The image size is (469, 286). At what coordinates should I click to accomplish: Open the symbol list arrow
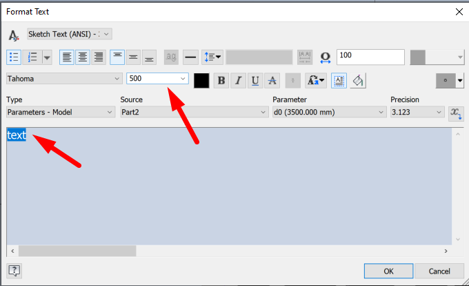coord(460,80)
